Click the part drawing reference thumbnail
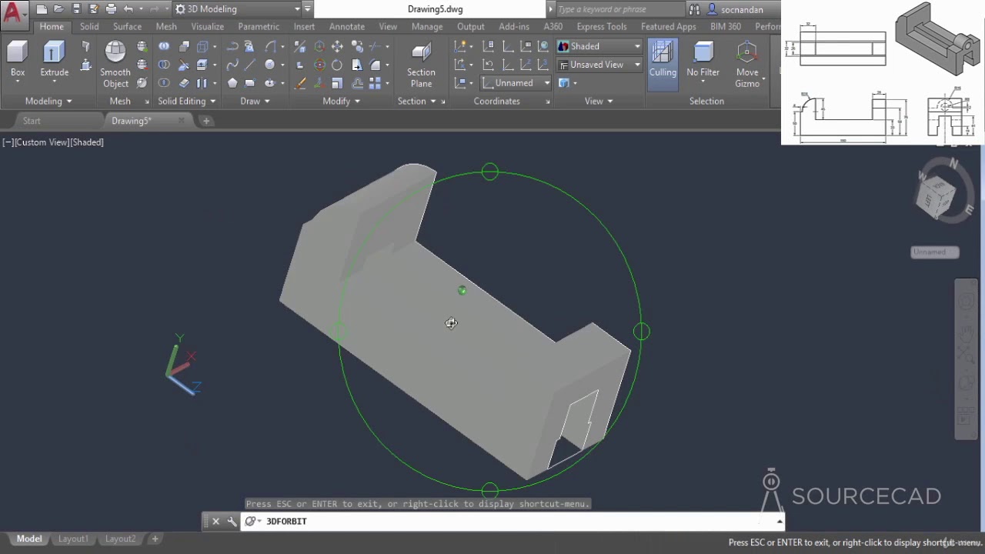Image resolution: width=985 pixels, height=554 pixels. (x=883, y=72)
